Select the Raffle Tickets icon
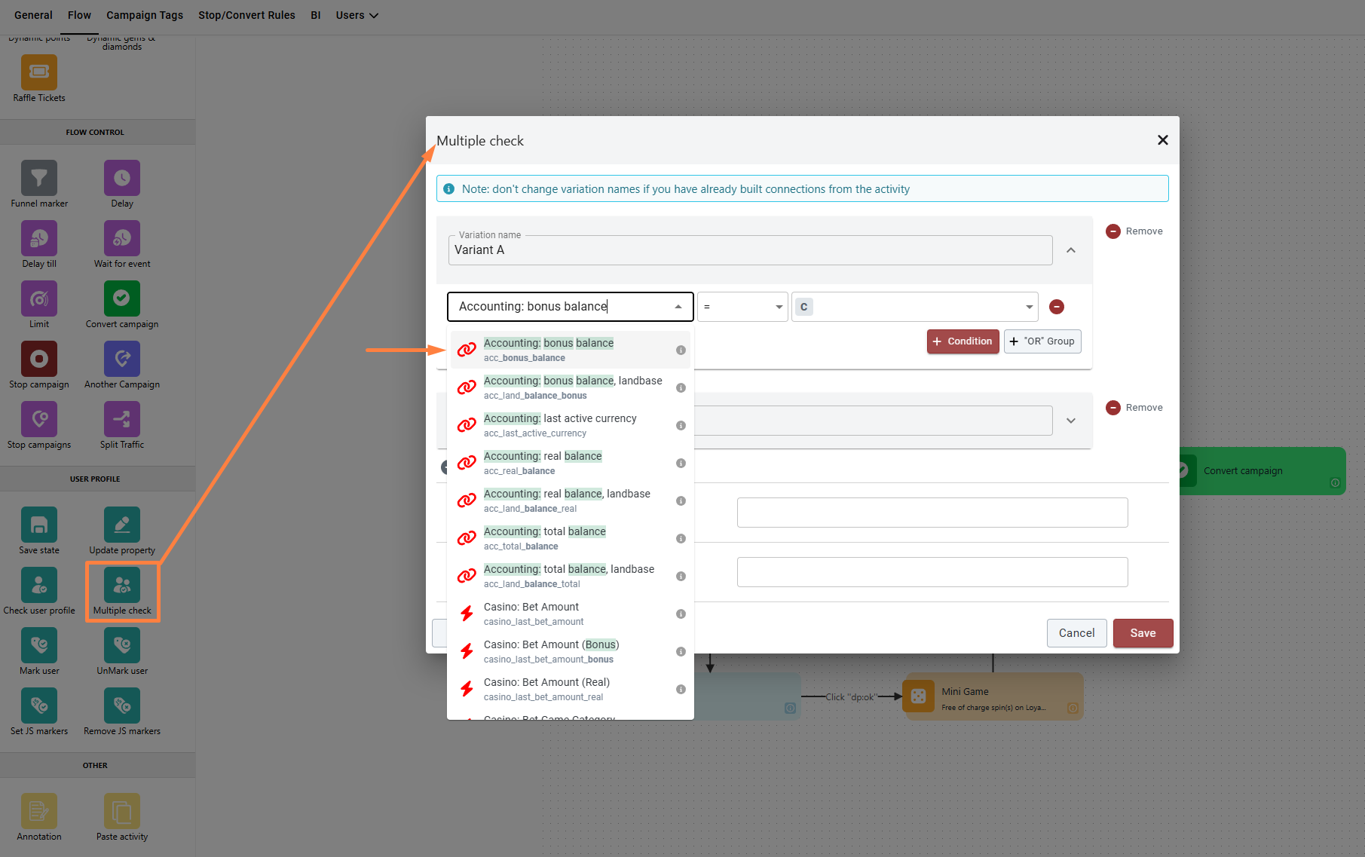The image size is (1365, 857). click(39, 73)
